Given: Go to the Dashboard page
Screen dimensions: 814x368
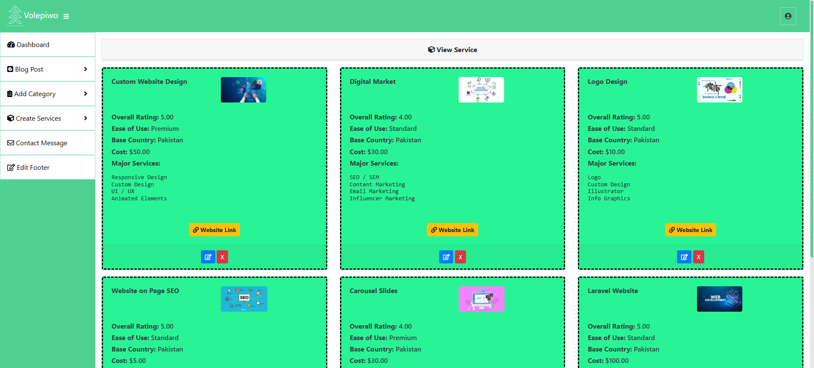Looking at the screenshot, I should click(x=33, y=44).
